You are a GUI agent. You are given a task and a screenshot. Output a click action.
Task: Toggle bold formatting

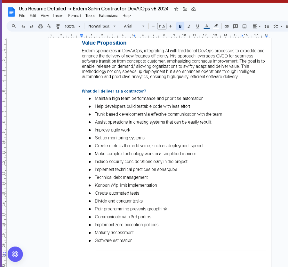pyautogui.click(x=180, y=26)
